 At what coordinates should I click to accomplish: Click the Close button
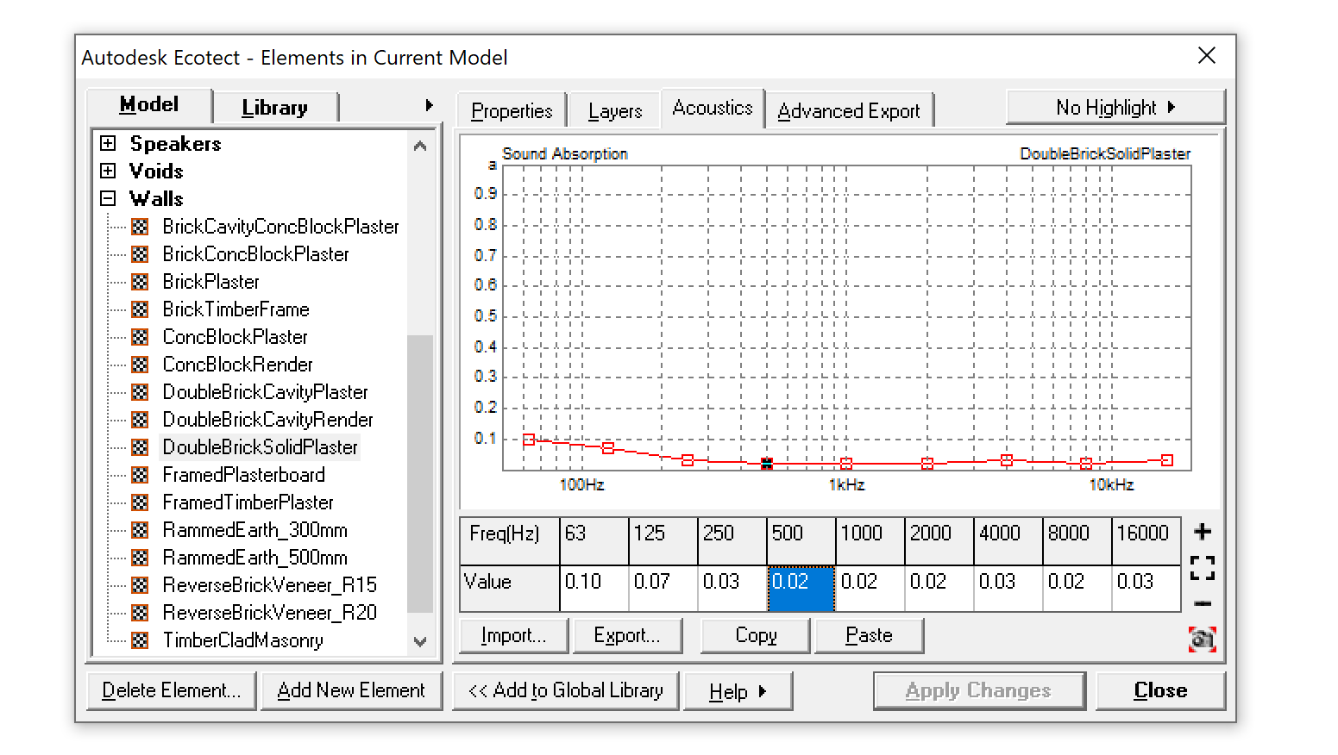[1160, 691]
